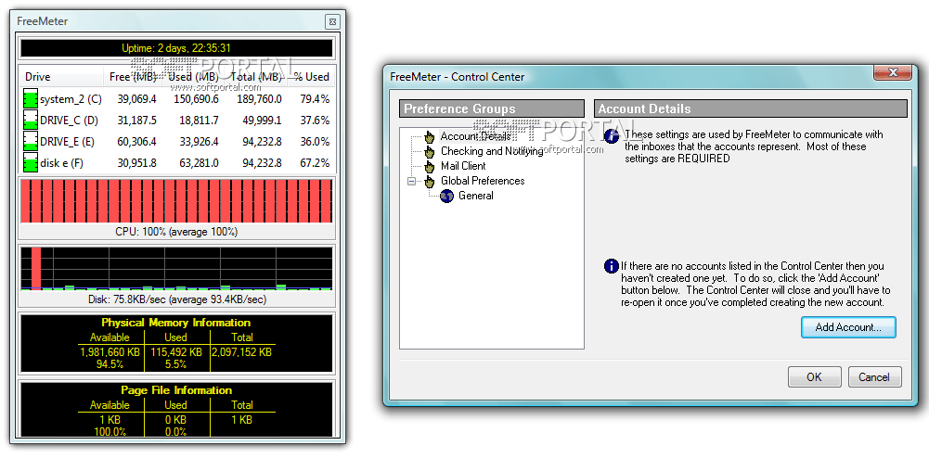Sort by Used (MB) column header

point(192,77)
